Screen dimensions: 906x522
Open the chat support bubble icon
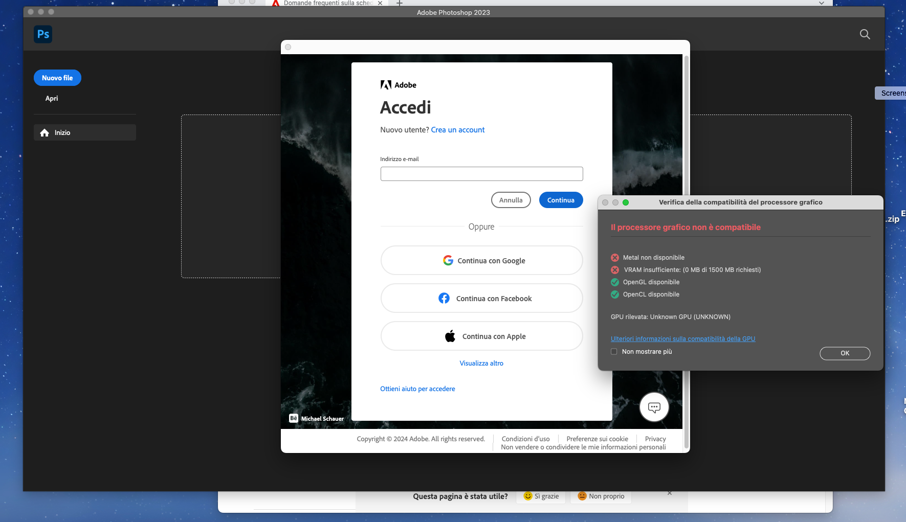[x=654, y=407]
